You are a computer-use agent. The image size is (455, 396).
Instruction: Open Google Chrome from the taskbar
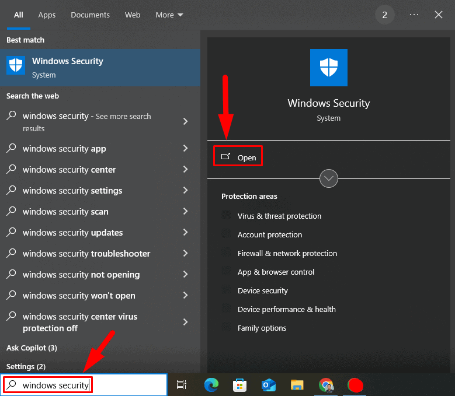pos(326,385)
